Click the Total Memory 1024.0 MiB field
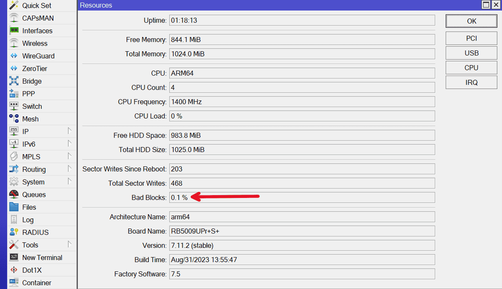502x289 pixels. (x=302, y=54)
